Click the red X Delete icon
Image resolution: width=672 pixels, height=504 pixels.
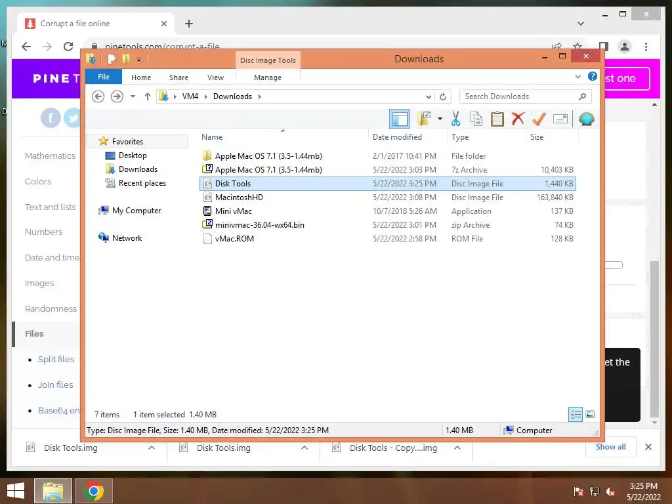coord(518,119)
